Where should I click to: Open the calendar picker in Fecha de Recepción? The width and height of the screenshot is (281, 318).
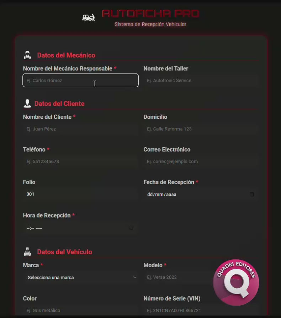[252, 194]
